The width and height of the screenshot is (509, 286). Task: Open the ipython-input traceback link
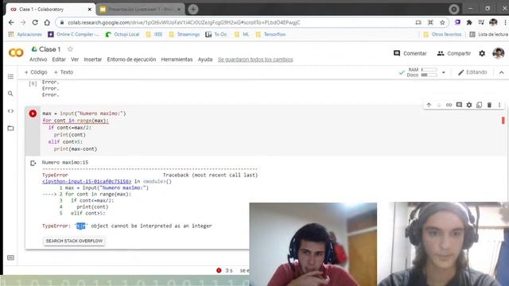[87, 181]
